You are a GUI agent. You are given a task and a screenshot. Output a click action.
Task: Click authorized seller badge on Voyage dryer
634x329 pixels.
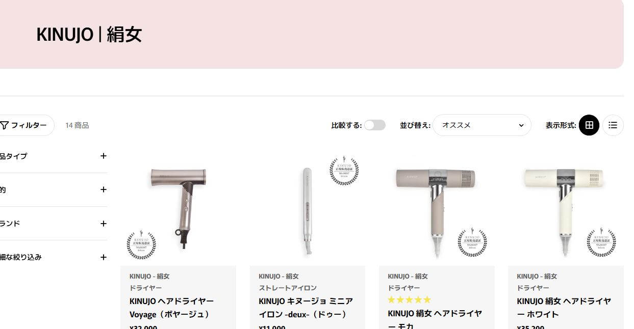pyautogui.click(x=141, y=244)
